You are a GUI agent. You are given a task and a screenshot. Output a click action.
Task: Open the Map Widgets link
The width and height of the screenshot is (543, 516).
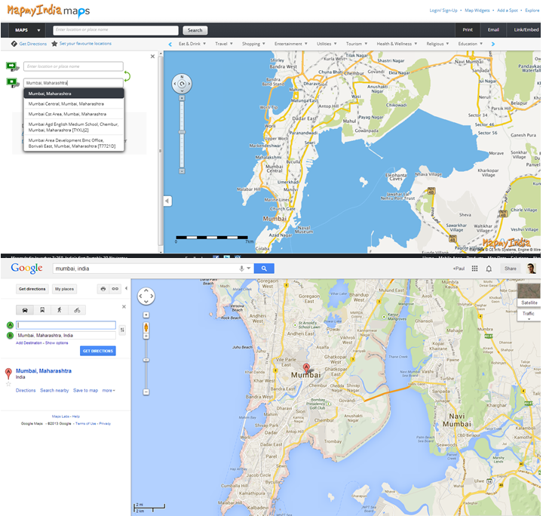477,11
